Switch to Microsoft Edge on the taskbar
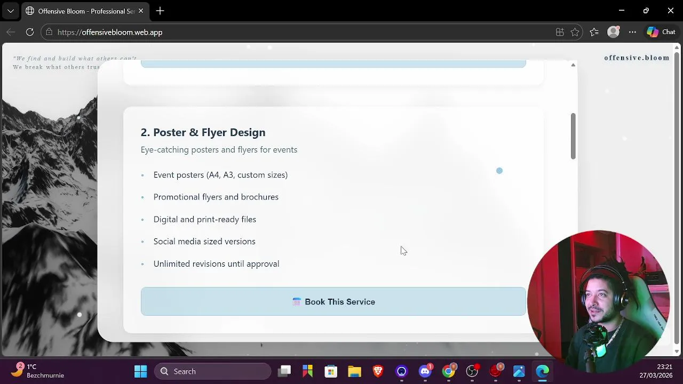 (x=543, y=371)
